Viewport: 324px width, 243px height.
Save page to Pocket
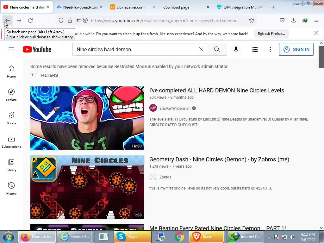(x=282, y=20)
